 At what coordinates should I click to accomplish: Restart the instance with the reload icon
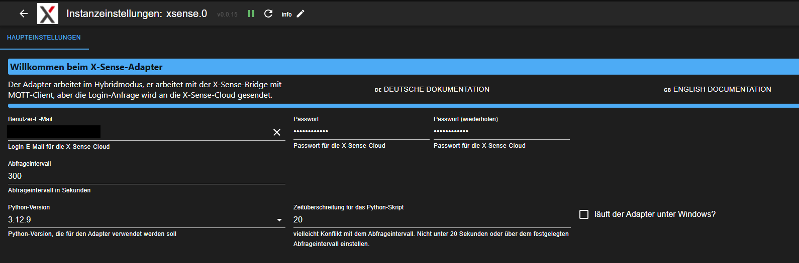268,14
